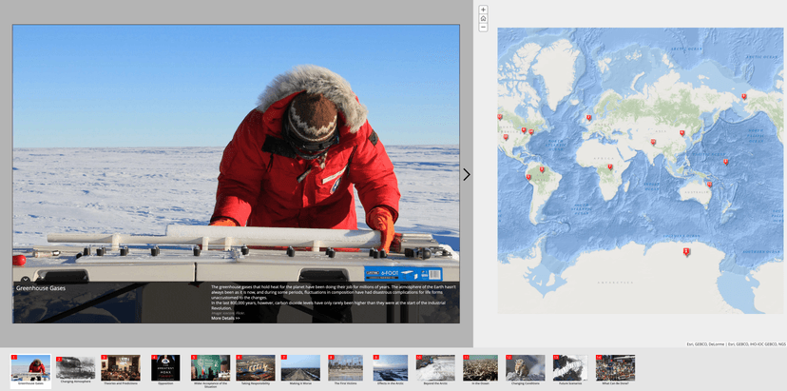Image resolution: width=787 pixels, height=391 pixels.
Task: Go to next story slide arrow
Action: point(467,175)
